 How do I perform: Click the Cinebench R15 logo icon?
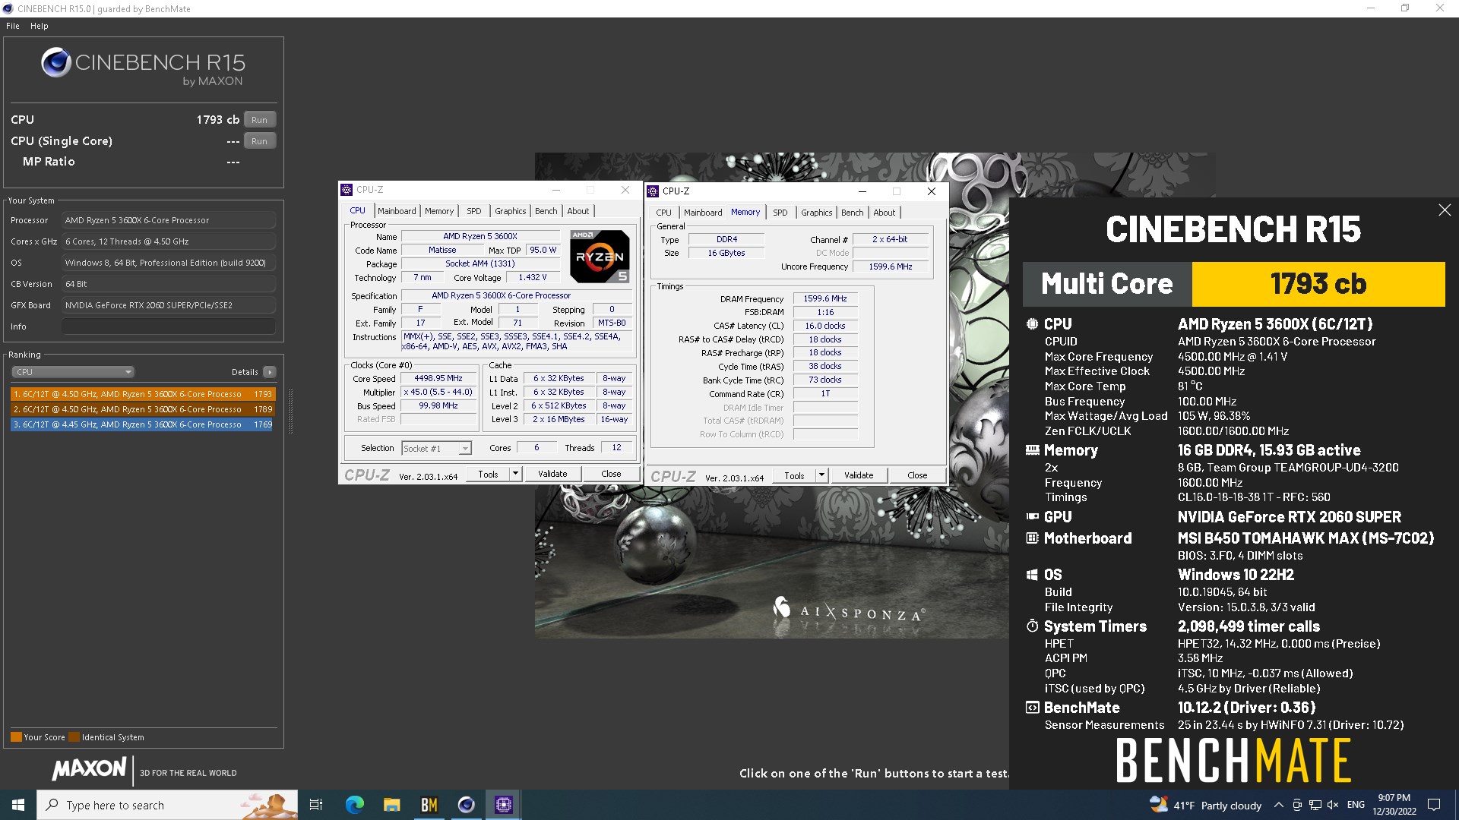(56, 63)
